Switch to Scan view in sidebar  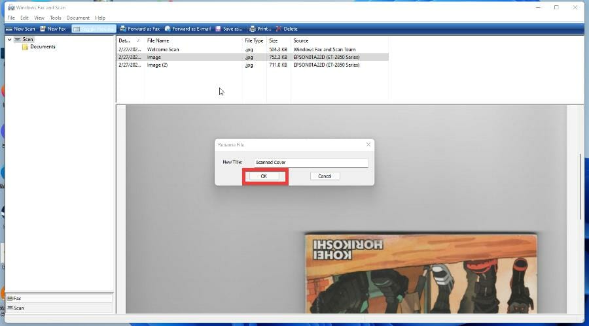click(59, 308)
